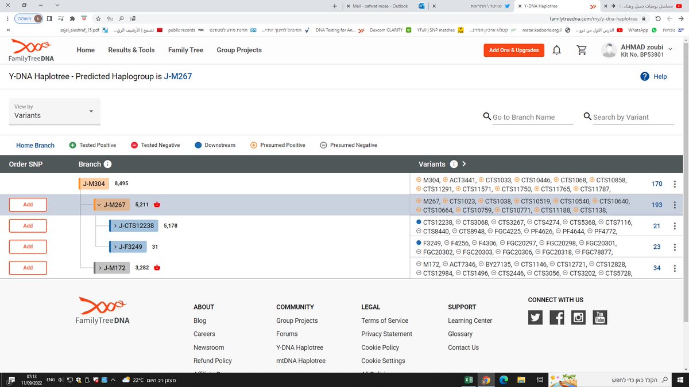This screenshot has height=387, width=689.
Task: Open the Refund Policy footer link
Action: point(212,361)
